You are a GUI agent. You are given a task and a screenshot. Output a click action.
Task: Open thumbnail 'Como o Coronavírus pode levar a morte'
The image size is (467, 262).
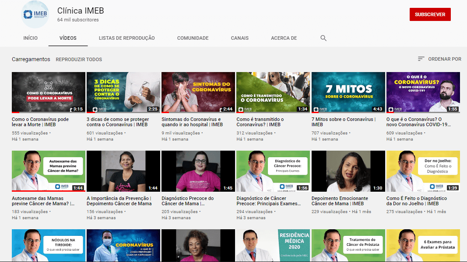(x=49, y=93)
